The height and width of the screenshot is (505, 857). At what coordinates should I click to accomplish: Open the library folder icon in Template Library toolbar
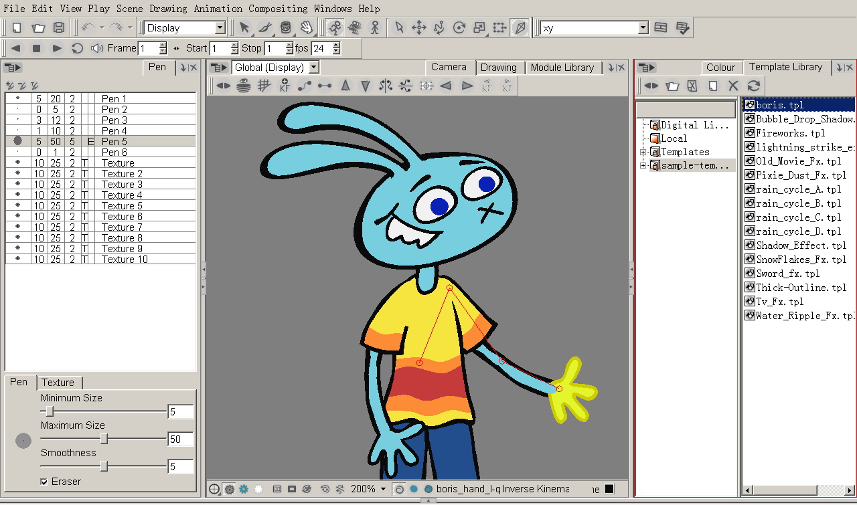pyautogui.click(x=672, y=86)
